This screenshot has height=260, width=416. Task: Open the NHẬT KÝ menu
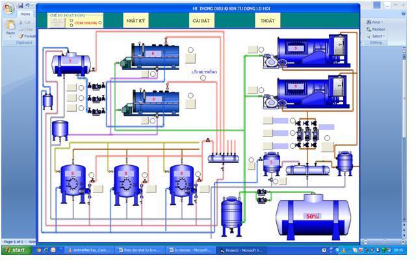136,21
